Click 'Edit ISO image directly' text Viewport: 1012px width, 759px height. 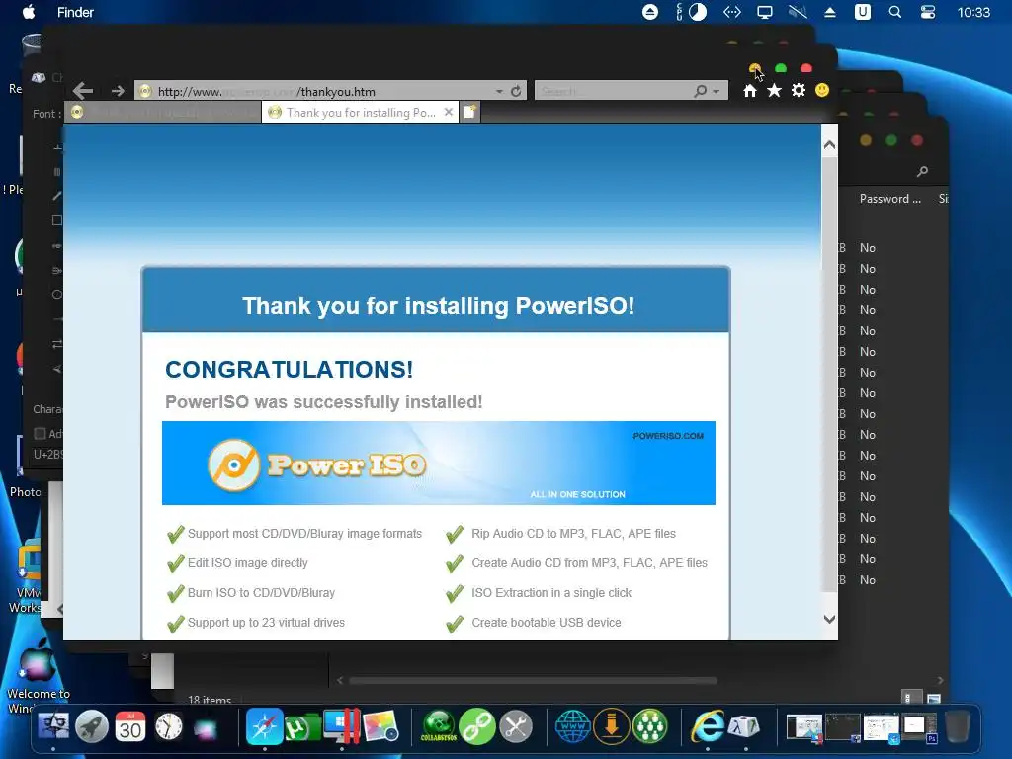click(248, 562)
